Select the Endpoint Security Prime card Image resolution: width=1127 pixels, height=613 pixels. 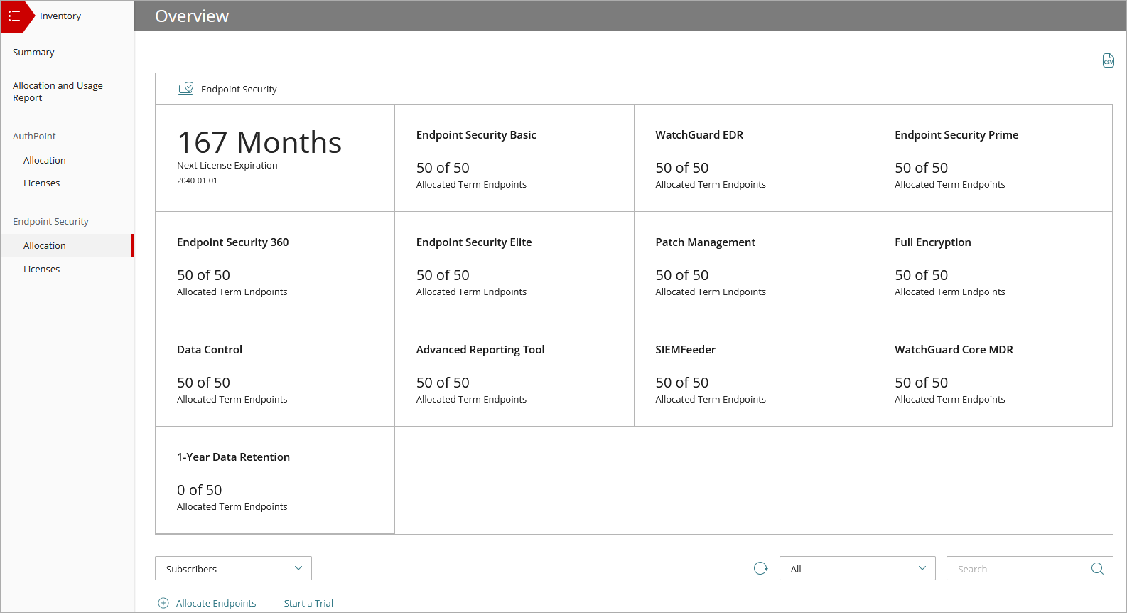pos(993,158)
